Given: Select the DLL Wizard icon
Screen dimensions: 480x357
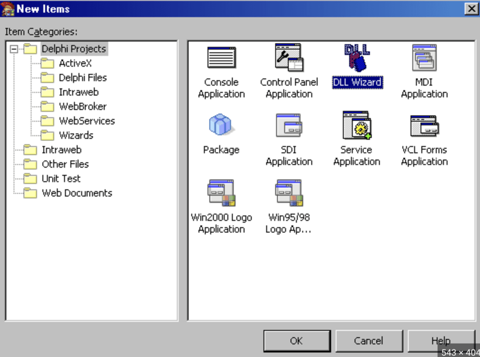Looking at the screenshot, I should coord(357,58).
